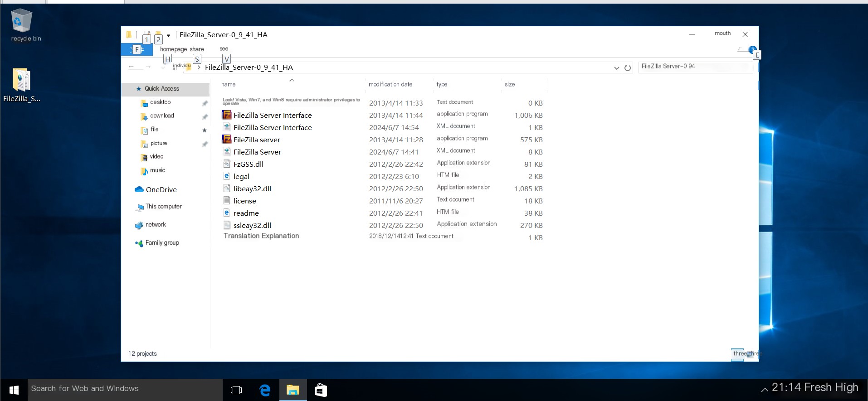The height and width of the screenshot is (401, 868).
Task: Select network in the navigation pane
Action: 156,225
